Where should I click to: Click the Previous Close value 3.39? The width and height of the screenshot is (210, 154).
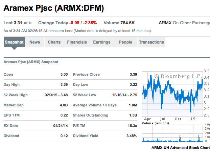(133, 74)
